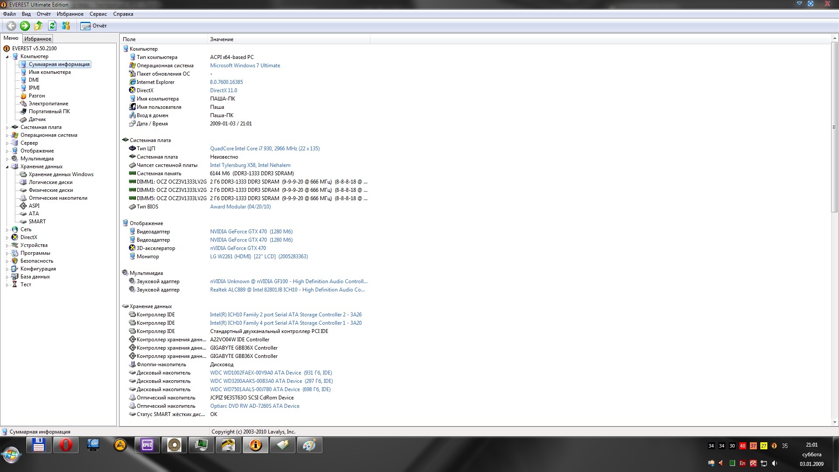Open AIMP player from the taskbar

point(120,445)
